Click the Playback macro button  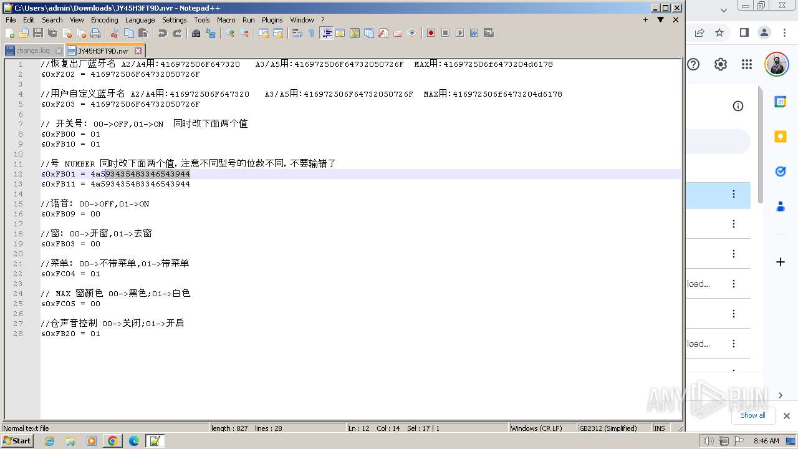tap(459, 33)
